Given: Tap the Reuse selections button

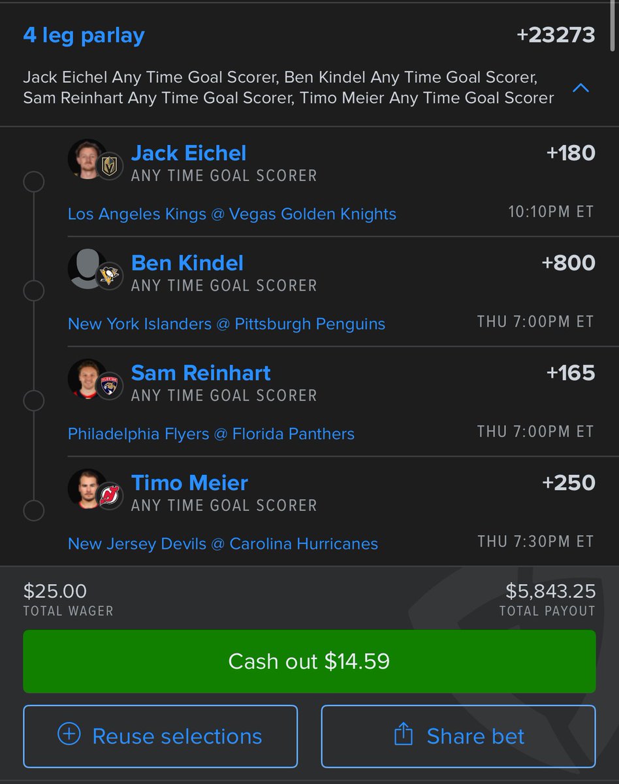Looking at the screenshot, I should 160,736.
